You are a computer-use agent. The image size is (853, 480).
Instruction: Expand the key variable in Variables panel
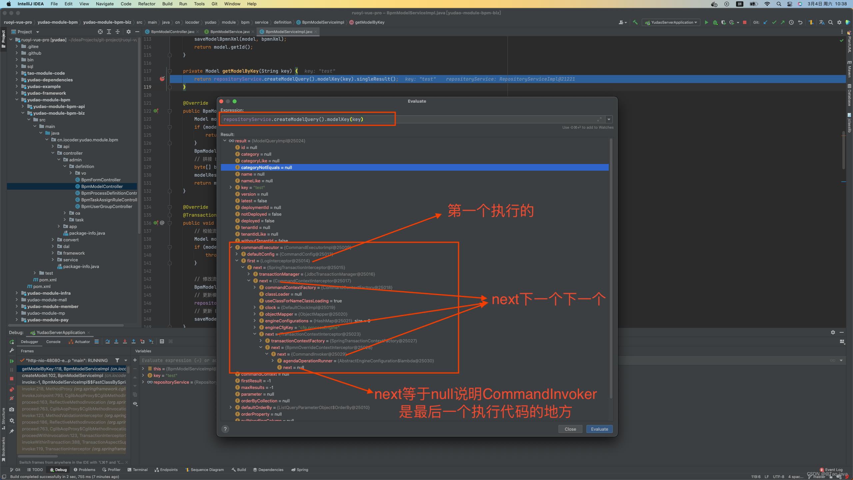point(143,375)
